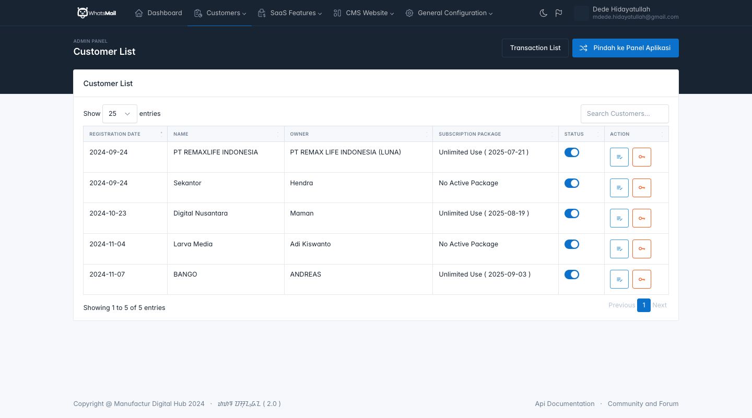Open the Dashboard menu item
This screenshot has width=752, height=418.
pyautogui.click(x=159, y=13)
